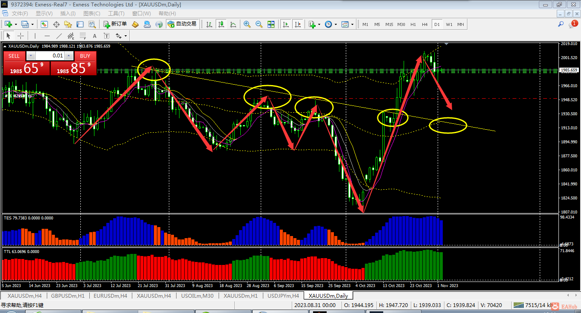Screen dimensions: 581x313
Task: Expand the indicators list dropdown arrow
Action: click(319, 24)
